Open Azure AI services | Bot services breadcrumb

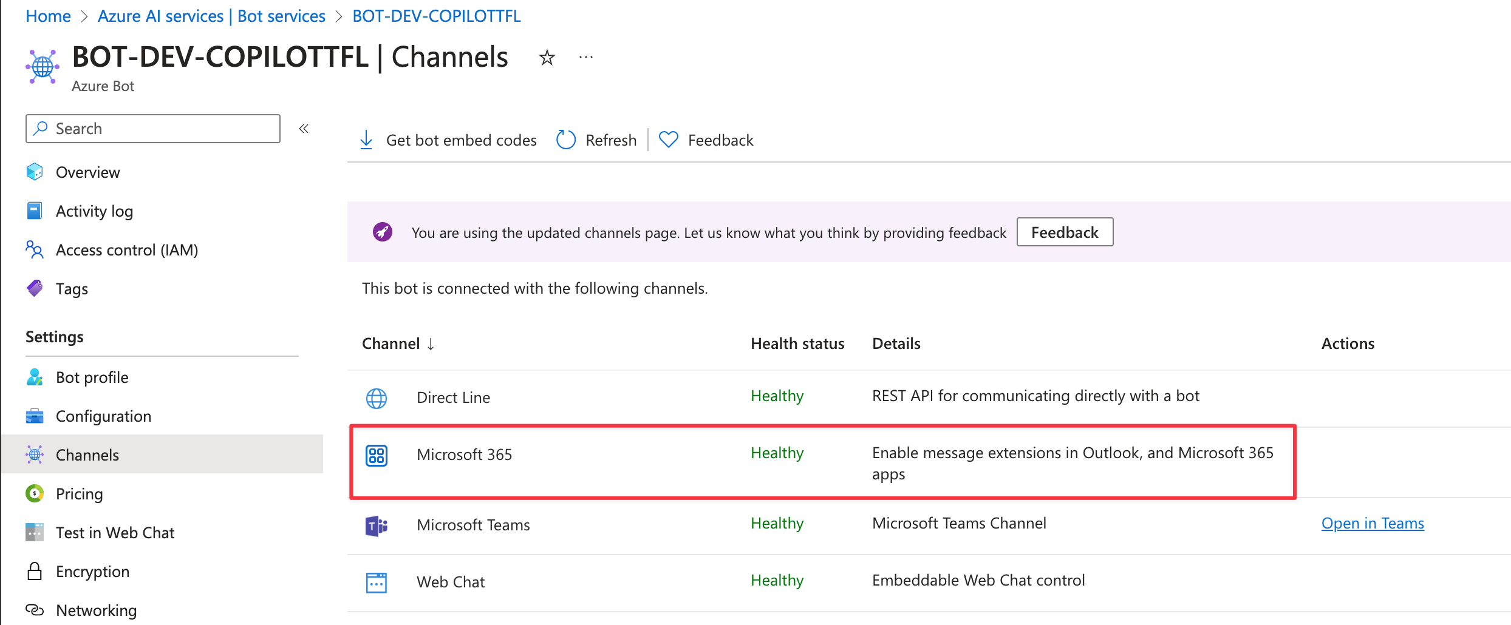point(211,16)
